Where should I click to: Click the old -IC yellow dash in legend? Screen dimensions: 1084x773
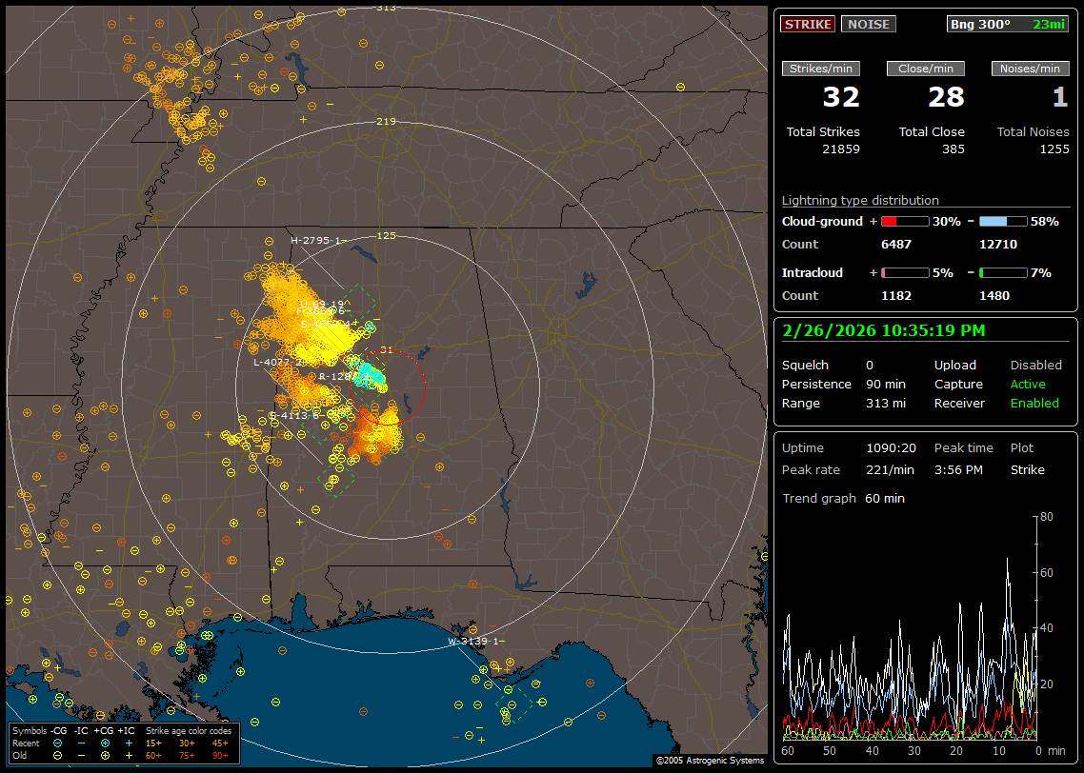point(81,755)
